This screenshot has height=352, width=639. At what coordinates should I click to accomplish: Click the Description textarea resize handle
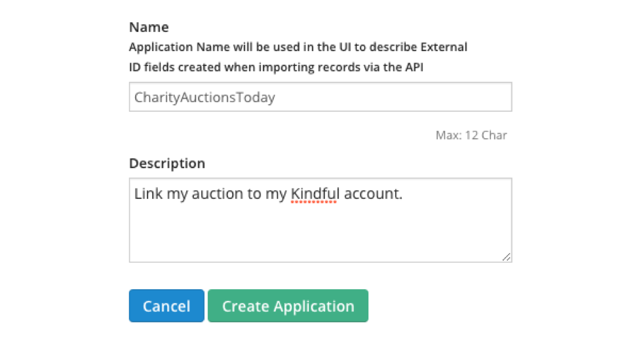(x=507, y=256)
